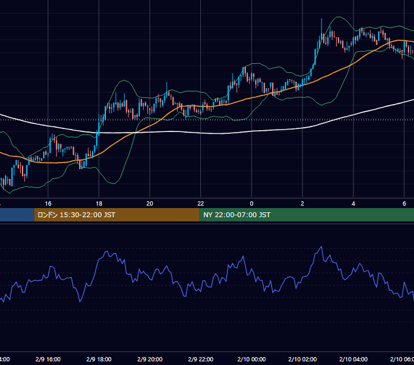Screen dimensions: 414x365
Task: Click the 2/10 02:00 date label
Action: (303, 359)
